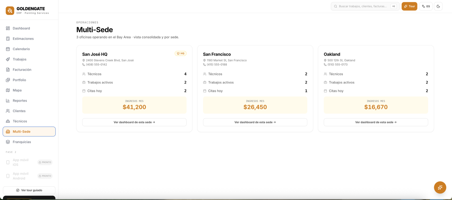Focus the search field for jobs and clients

click(x=365, y=6)
